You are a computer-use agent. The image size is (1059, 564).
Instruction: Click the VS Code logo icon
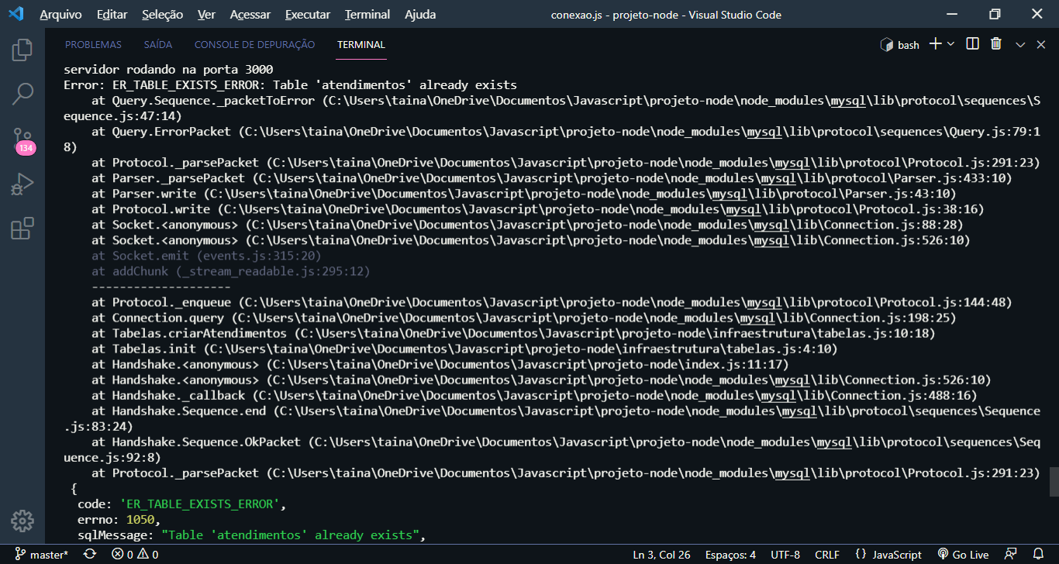click(x=16, y=14)
